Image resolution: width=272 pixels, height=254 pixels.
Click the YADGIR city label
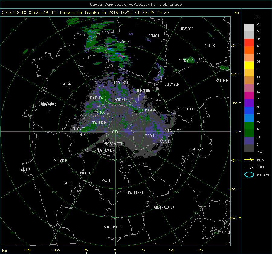(209, 45)
